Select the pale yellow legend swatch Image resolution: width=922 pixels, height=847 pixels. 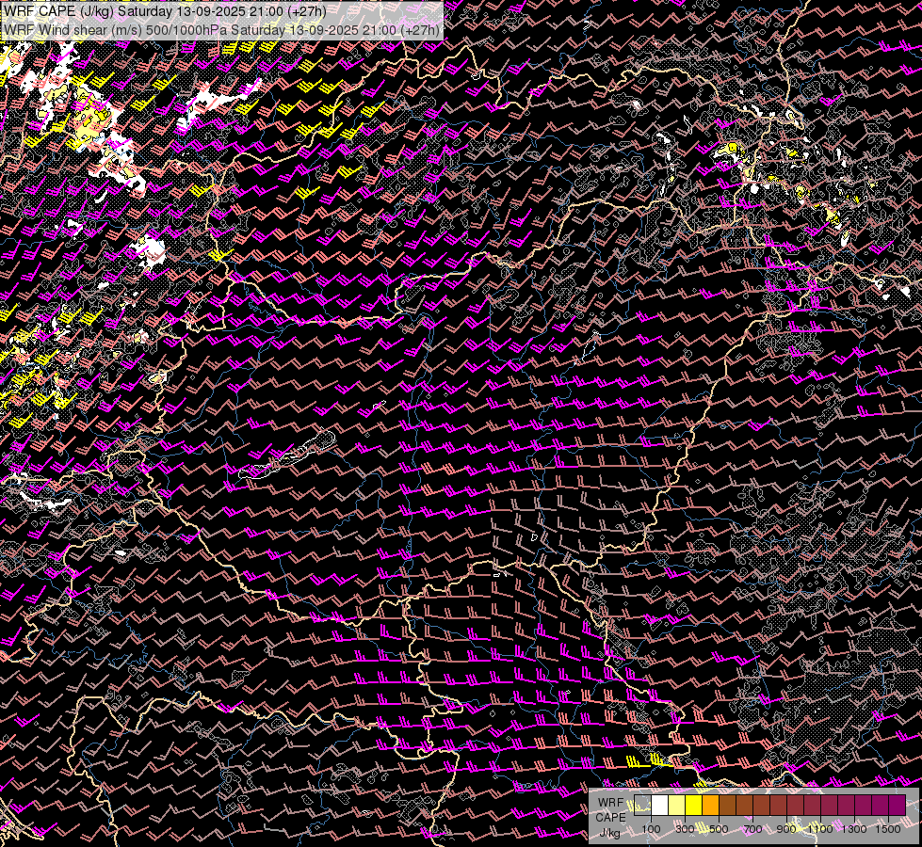(x=677, y=805)
